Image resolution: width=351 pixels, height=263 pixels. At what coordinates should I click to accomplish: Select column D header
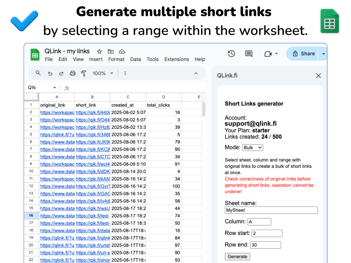click(x=164, y=97)
